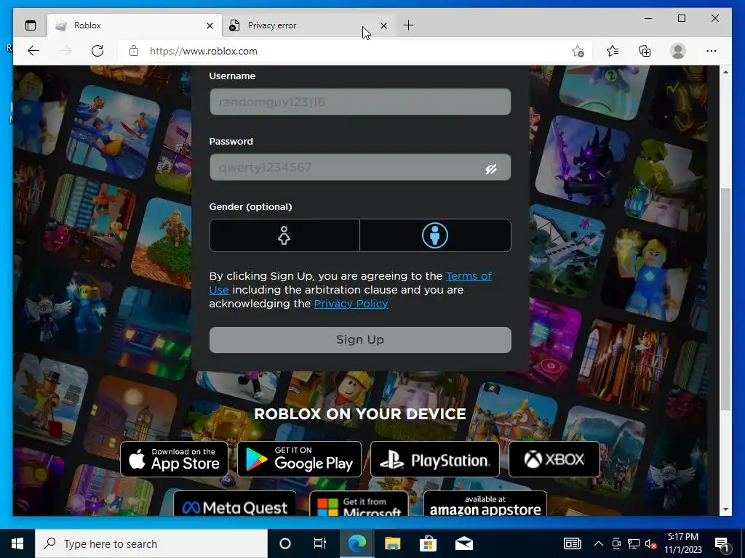Close the Privacy error tab
The height and width of the screenshot is (558, 745).
(x=384, y=25)
